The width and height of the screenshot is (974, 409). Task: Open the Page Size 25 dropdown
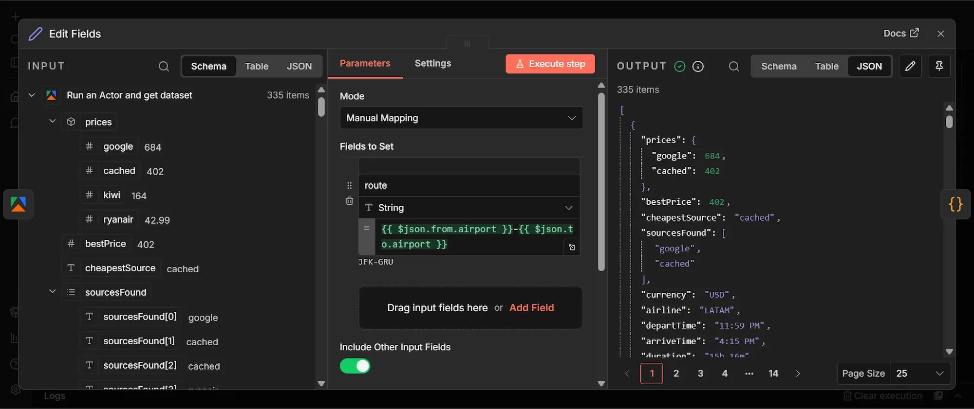point(920,373)
